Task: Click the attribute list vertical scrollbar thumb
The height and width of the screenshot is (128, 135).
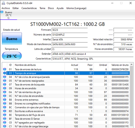Action: coord(131,96)
